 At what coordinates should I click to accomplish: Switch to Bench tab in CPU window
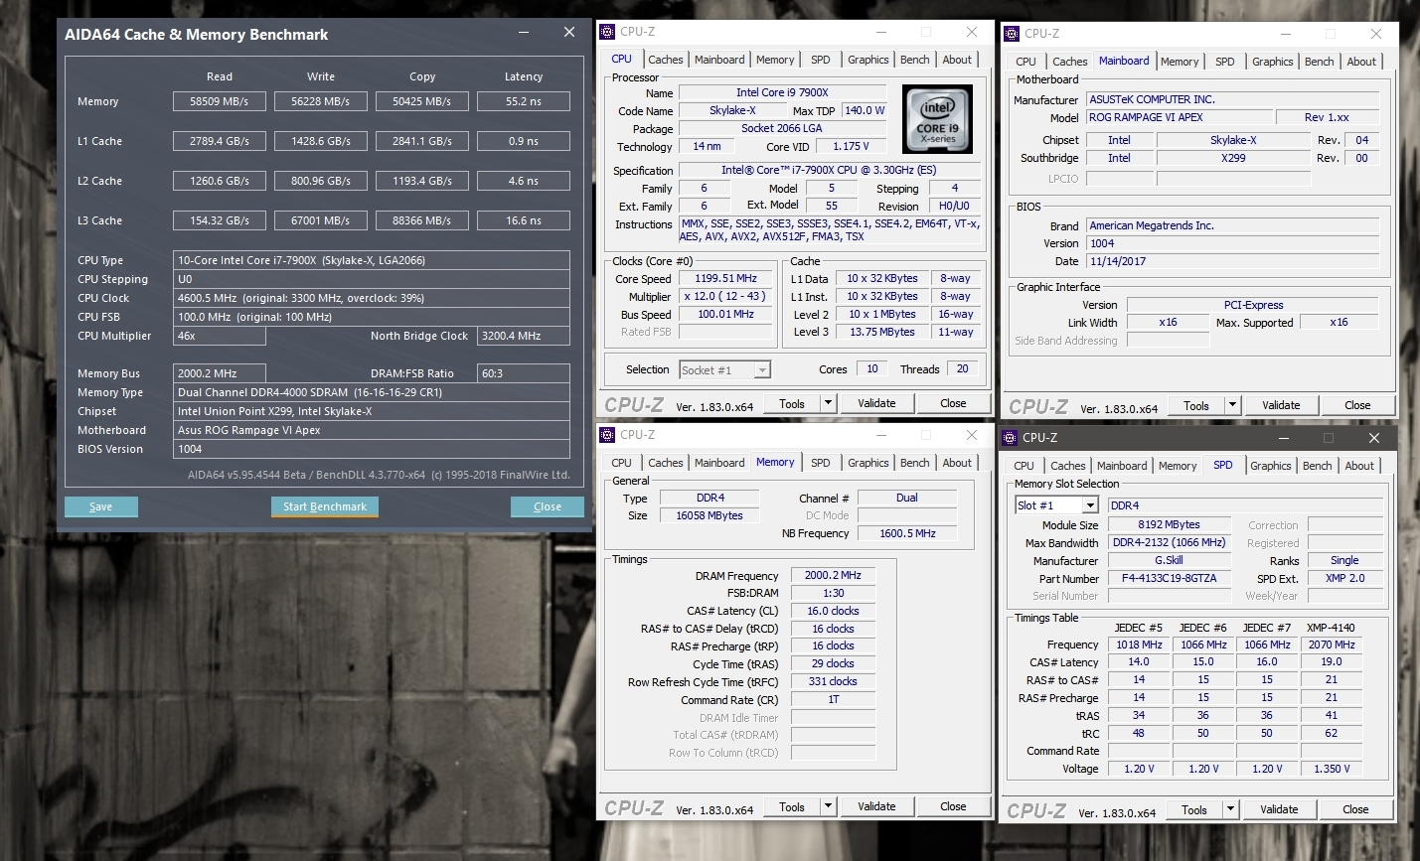914,60
